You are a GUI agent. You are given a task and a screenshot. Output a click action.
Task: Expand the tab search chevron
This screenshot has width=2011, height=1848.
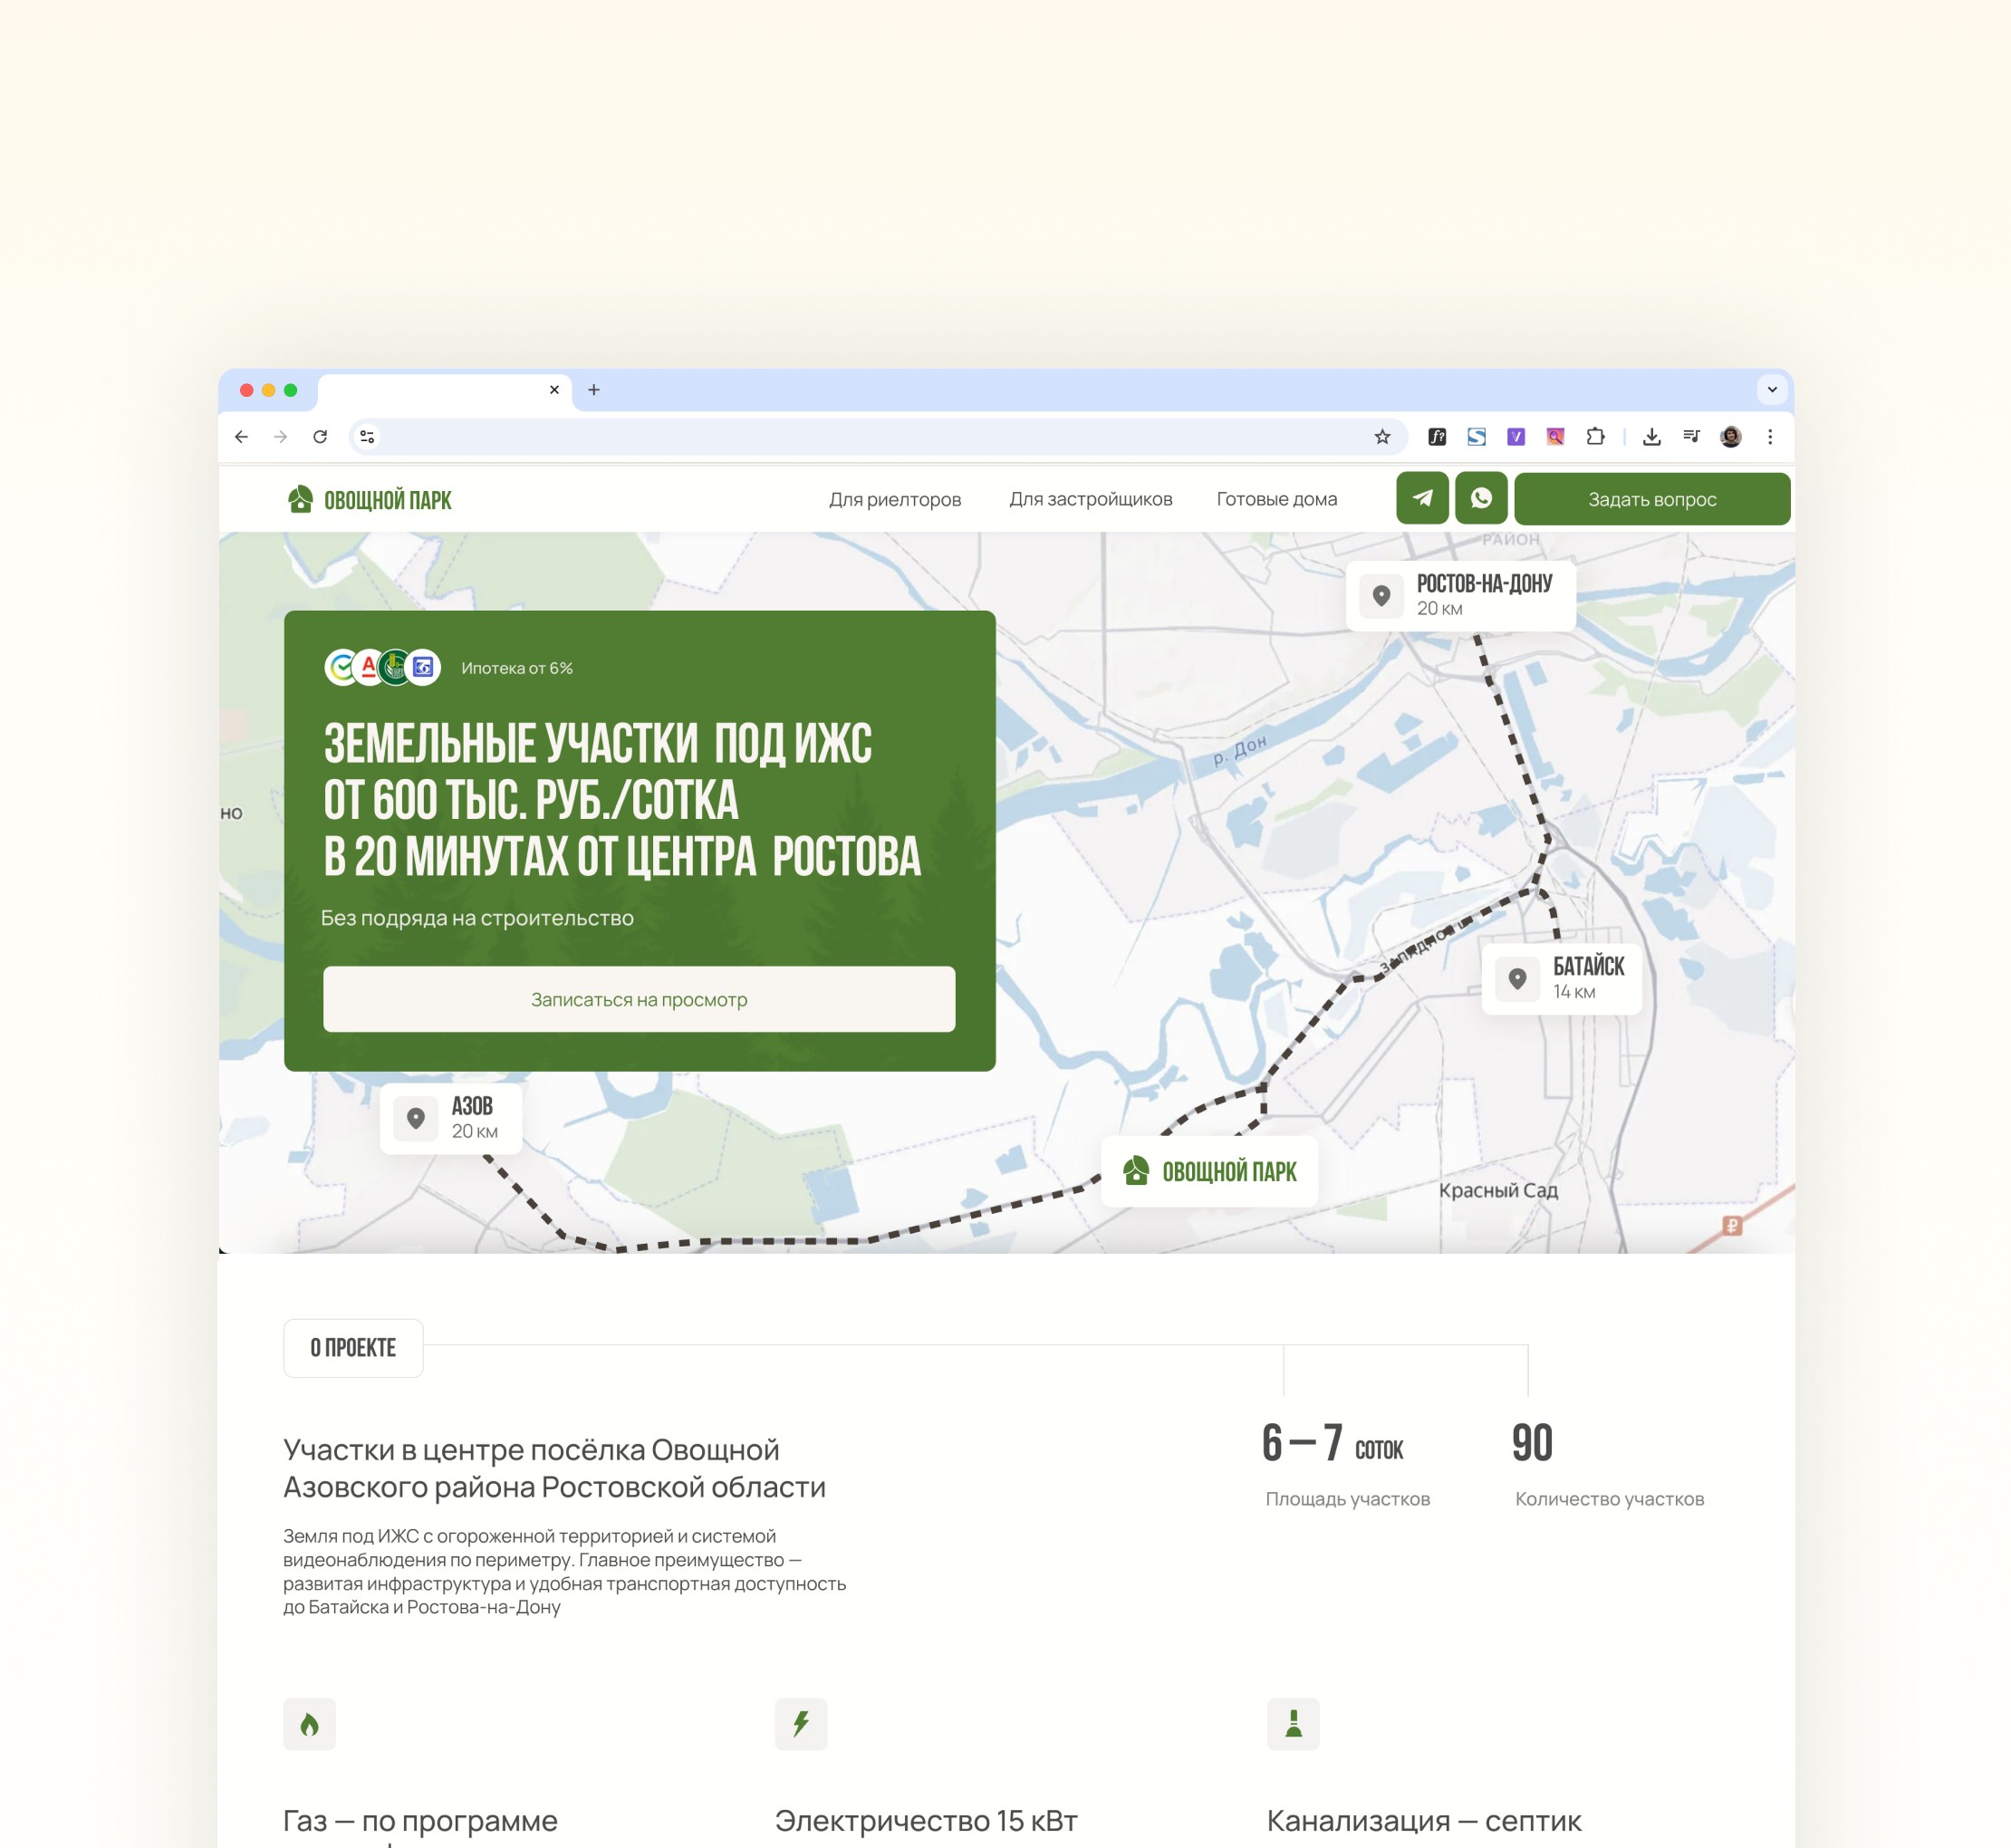tap(1771, 390)
